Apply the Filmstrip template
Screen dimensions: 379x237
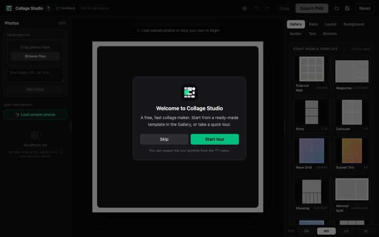(312, 195)
